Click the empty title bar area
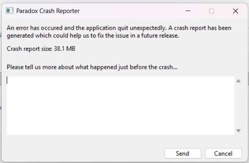Screen dimensions: 249x163 [x=130, y=11]
